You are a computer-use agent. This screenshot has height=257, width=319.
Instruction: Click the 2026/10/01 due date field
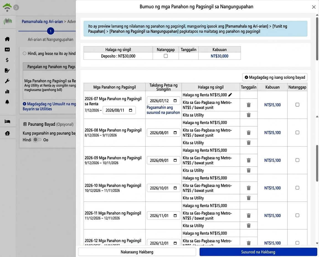pos(163,188)
